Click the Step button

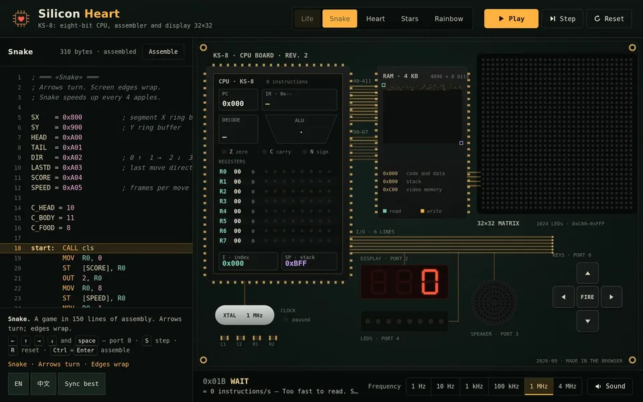click(x=562, y=19)
